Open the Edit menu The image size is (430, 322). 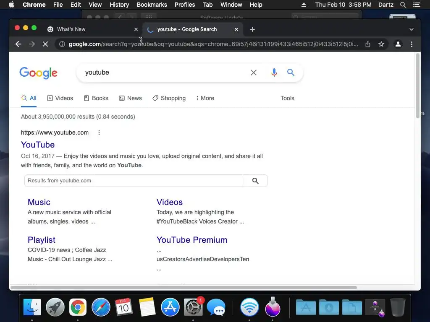[76, 5]
